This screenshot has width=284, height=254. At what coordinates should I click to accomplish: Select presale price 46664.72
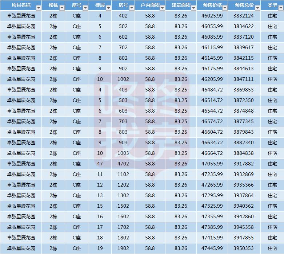212,153
